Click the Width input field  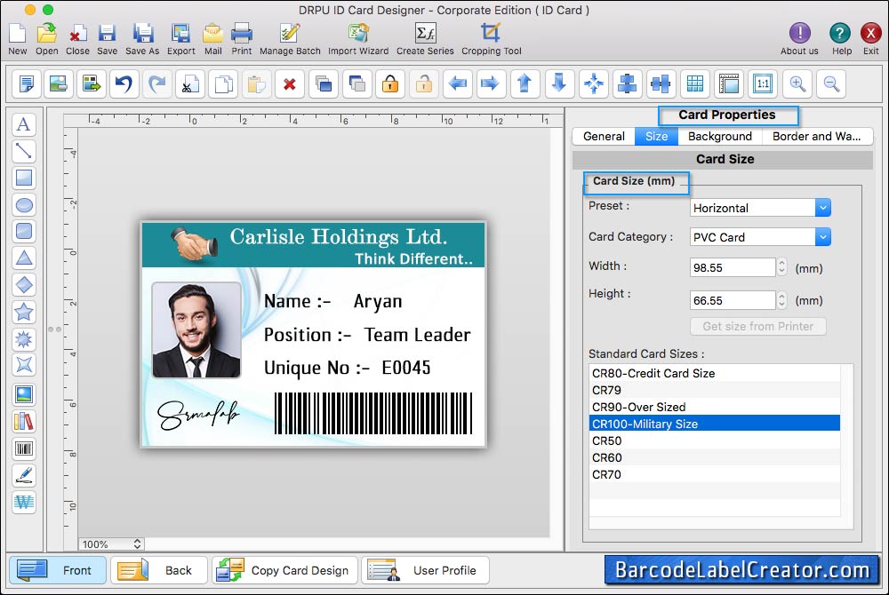[733, 267]
